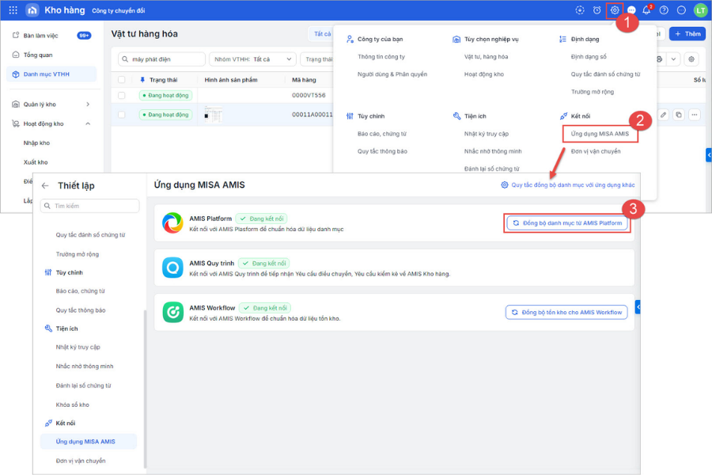Viewport: 712px width, 475px height.
Task: Open Xuất kho submenu item
Action: tap(36, 162)
